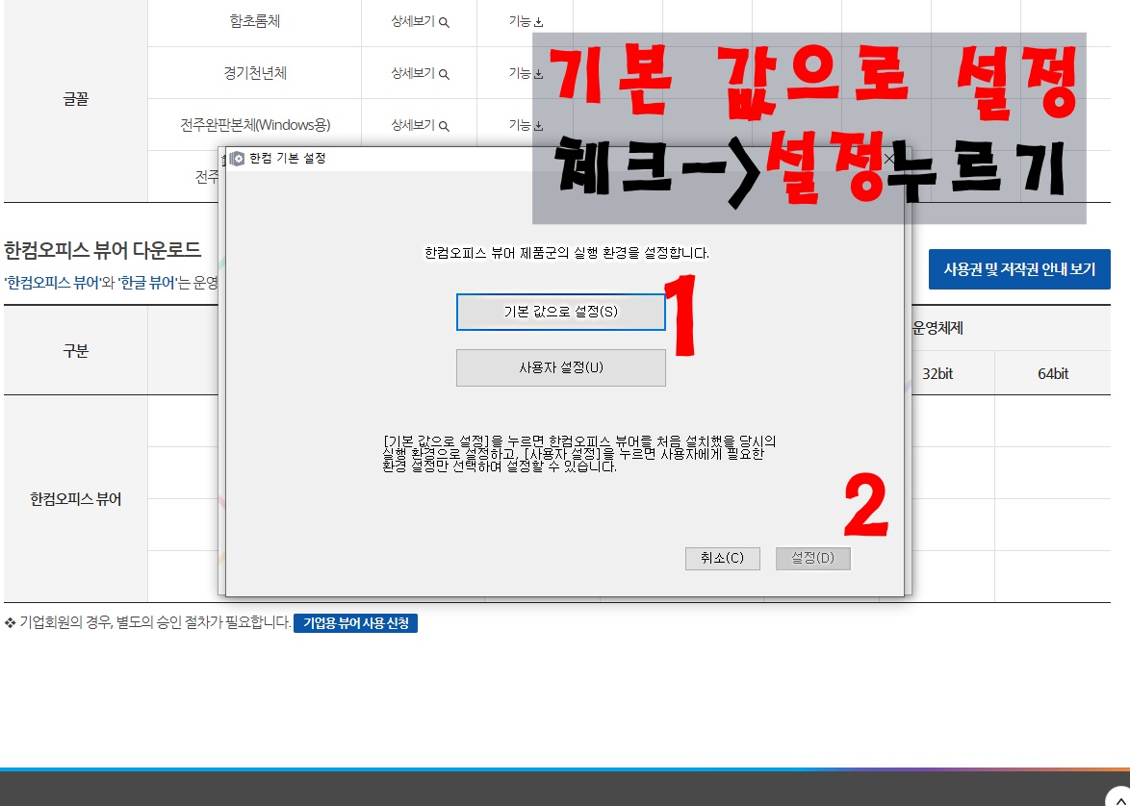The width and height of the screenshot is (1130, 806).
Task: Select the 함초롬체 font name cell
Action: 254,21
